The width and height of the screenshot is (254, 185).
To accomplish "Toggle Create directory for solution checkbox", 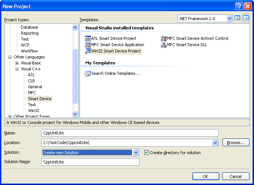I will (x=147, y=153).
